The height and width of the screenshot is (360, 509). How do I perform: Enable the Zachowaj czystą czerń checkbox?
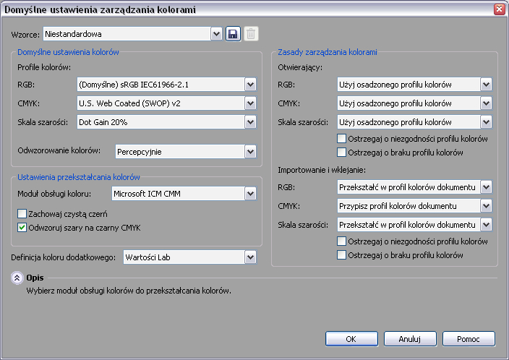pyautogui.click(x=22, y=214)
